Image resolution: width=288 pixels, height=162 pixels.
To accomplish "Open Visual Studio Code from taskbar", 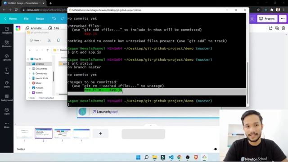I will [171, 157].
